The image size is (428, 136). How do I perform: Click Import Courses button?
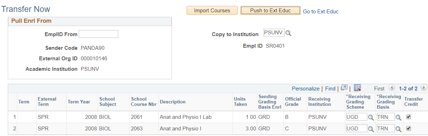212,11
